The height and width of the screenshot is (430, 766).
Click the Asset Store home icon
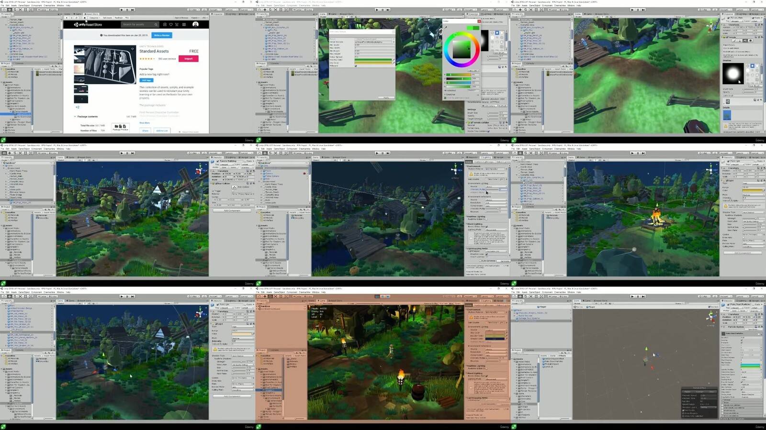click(x=85, y=18)
